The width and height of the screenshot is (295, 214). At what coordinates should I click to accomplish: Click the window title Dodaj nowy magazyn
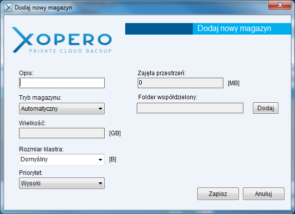tap(43, 8)
